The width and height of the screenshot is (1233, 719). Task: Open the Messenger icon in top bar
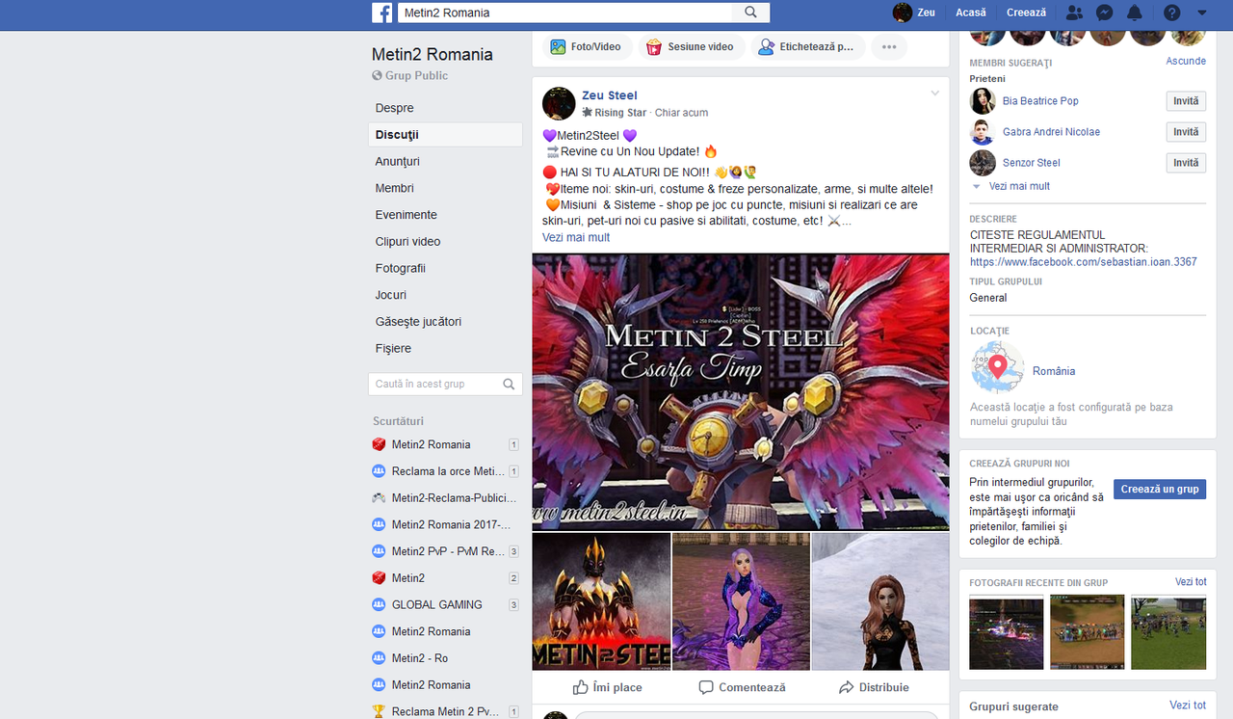1104,13
